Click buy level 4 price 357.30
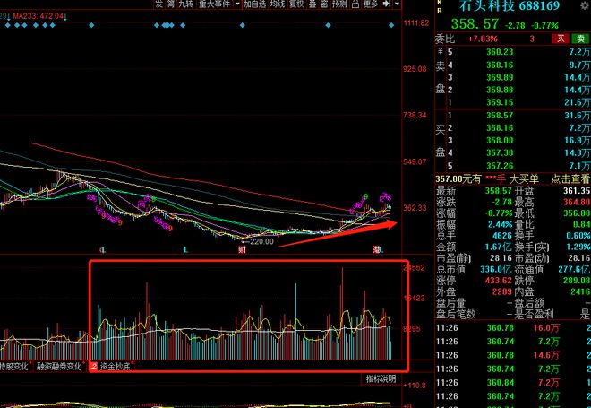Screen dimensions: 591x408 (500, 152)
